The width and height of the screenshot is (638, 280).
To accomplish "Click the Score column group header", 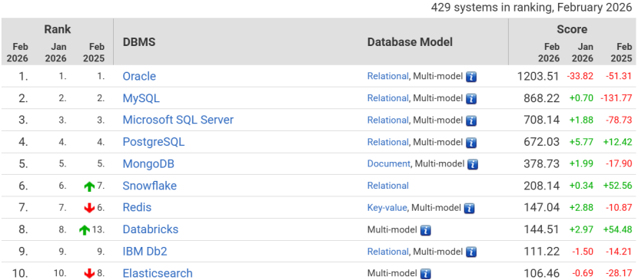I will tap(572, 29).
